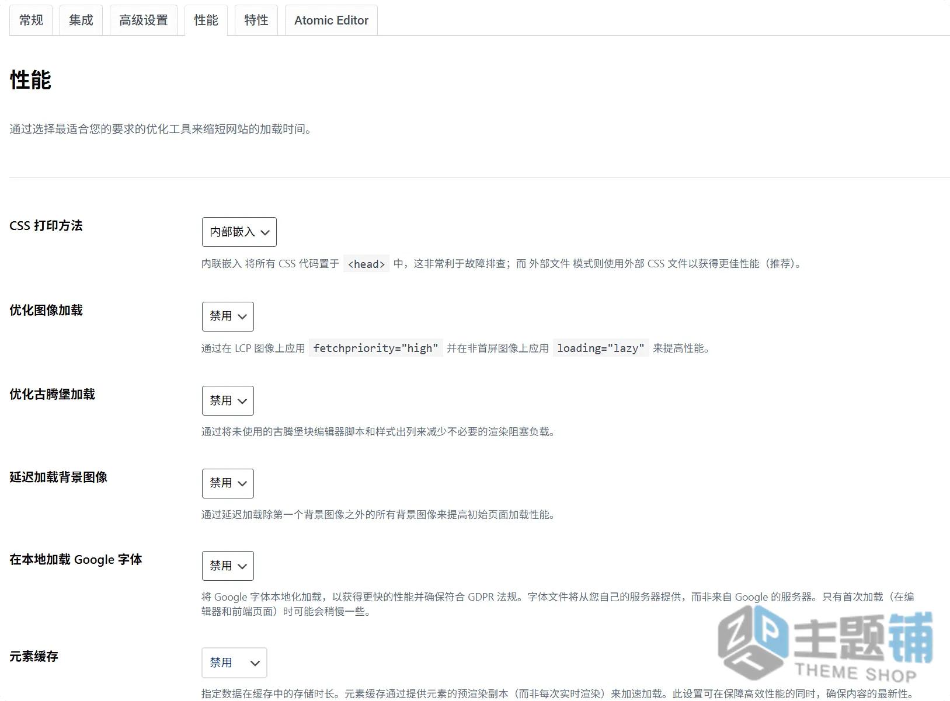Click the <head> code snippet
This screenshot has width=950, height=701.
coord(367,264)
